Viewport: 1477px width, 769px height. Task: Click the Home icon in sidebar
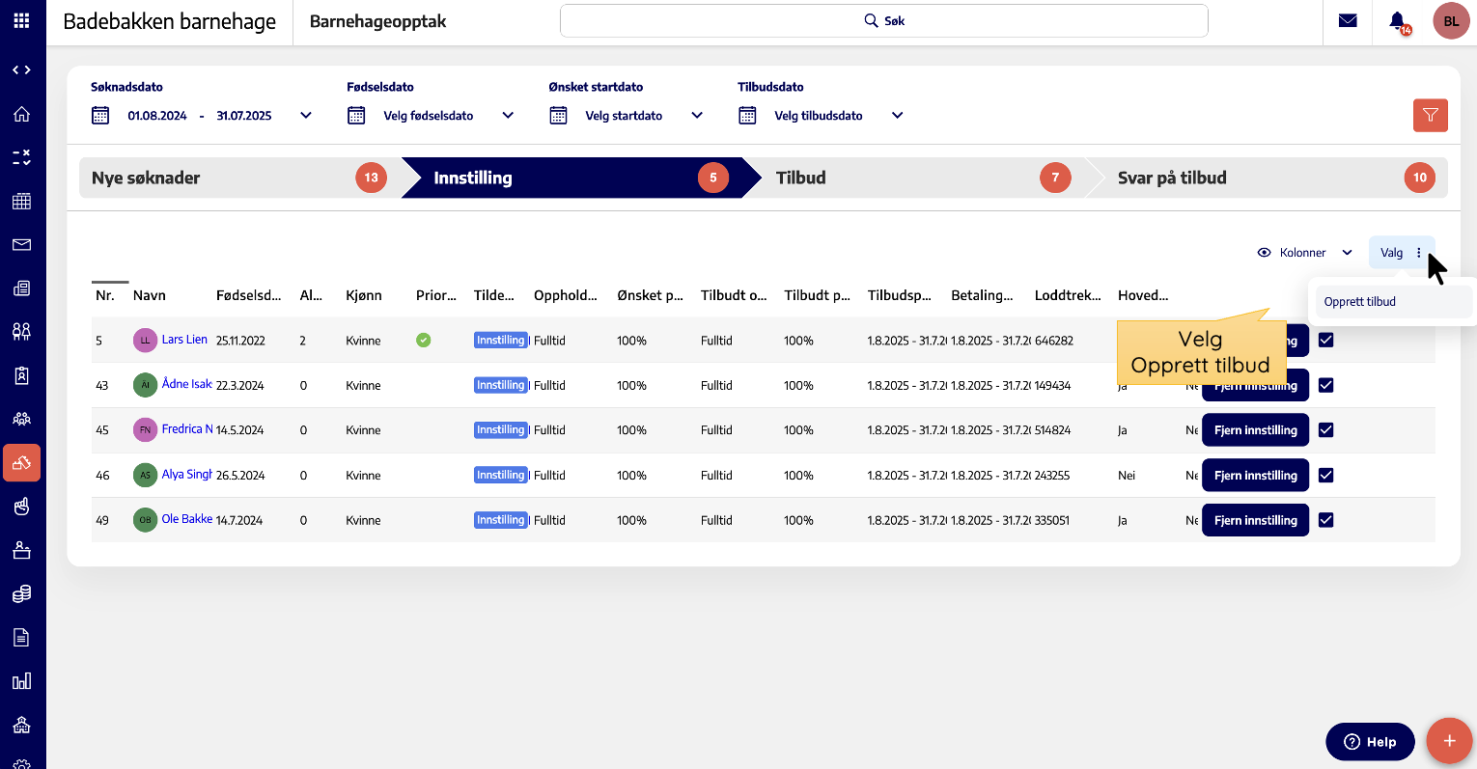click(x=21, y=114)
